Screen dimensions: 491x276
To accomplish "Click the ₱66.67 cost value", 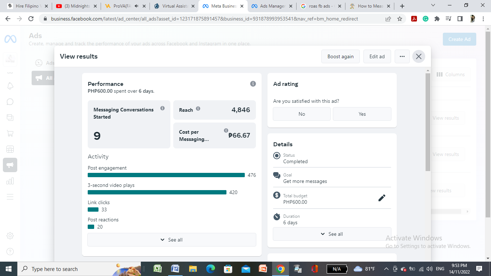I will 239,135.
